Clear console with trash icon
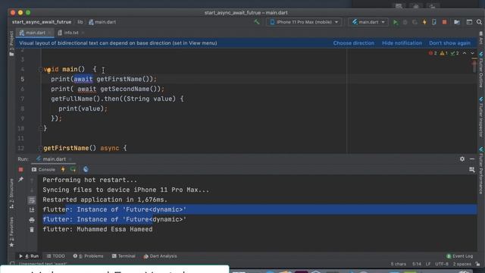 coord(32,230)
